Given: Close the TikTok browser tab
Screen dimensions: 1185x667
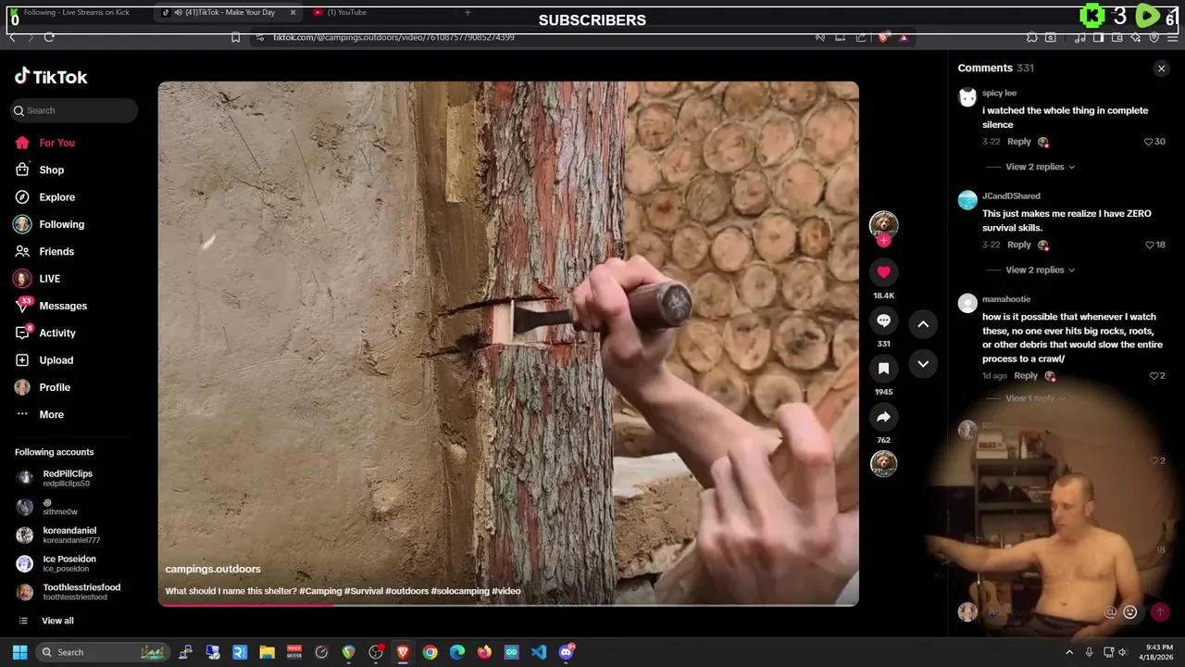Looking at the screenshot, I should click(293, 13).
